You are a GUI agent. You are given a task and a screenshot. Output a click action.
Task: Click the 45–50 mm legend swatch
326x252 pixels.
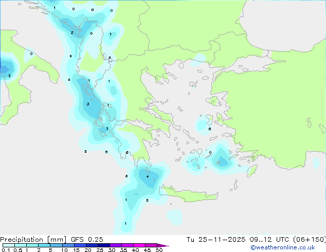[x=151, y=245]
